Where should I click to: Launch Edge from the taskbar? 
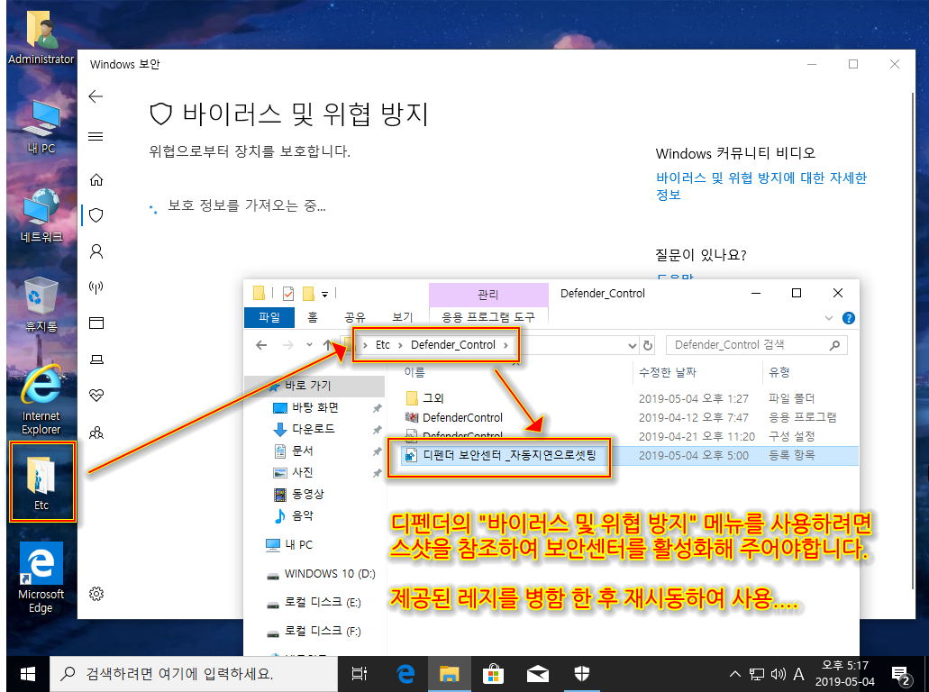click(405, 674)
